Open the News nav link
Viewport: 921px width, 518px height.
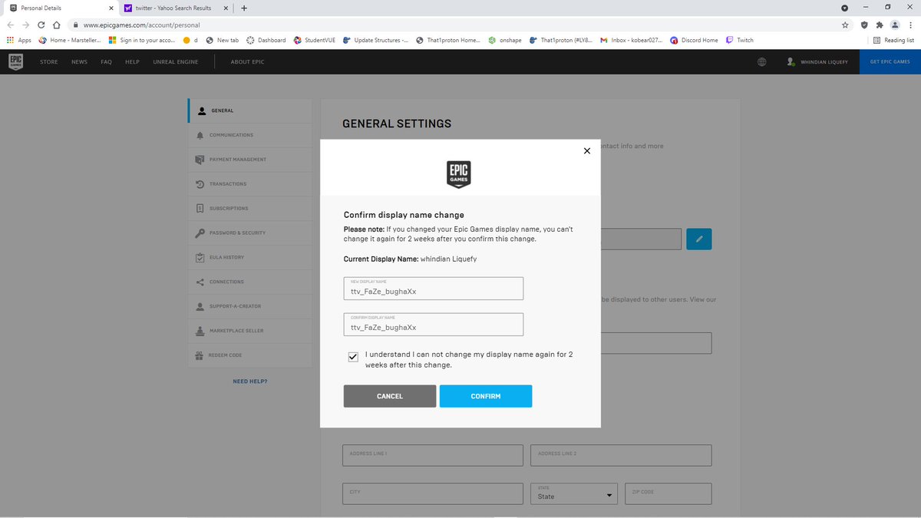pyautogui.click(x=79, y=62)
